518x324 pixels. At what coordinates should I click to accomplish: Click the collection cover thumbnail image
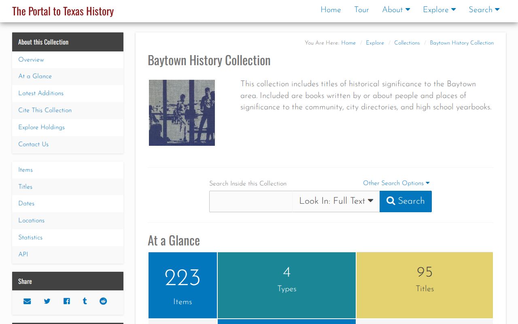[x=182, y=113]
